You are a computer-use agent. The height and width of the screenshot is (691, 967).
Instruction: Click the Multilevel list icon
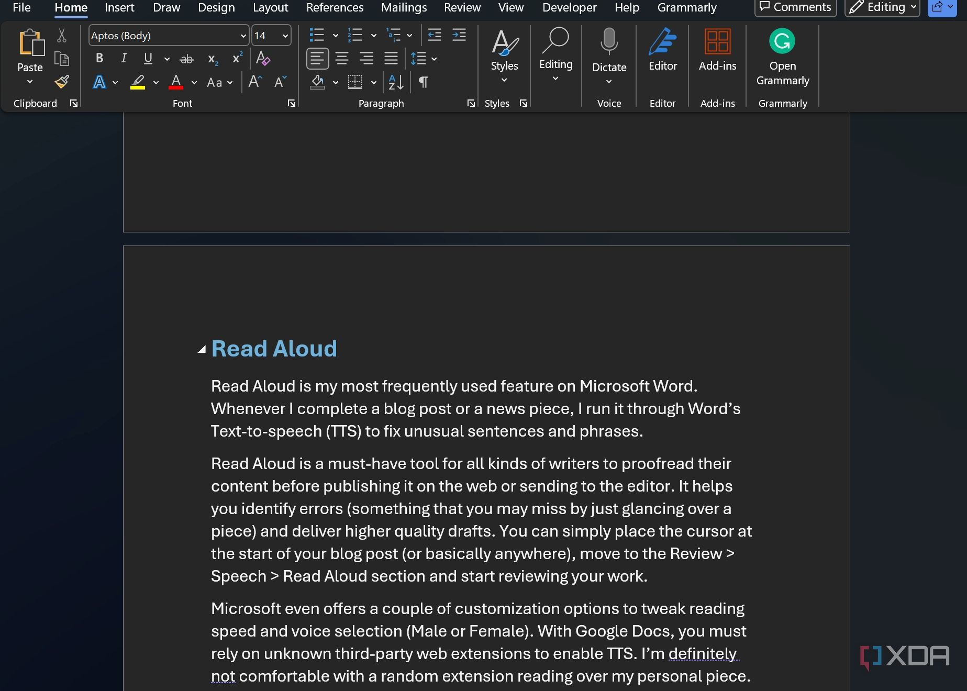(393, 35)
